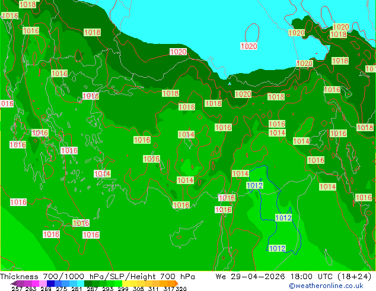Click legend value 269
This screenshot has width=376, height=291.
tap(46, 289)
